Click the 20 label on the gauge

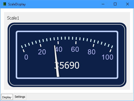42,52
